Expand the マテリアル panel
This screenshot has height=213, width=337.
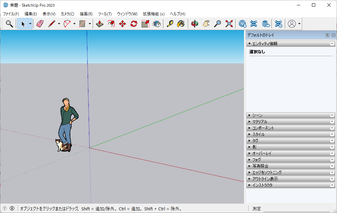click(x=260, y=122)
